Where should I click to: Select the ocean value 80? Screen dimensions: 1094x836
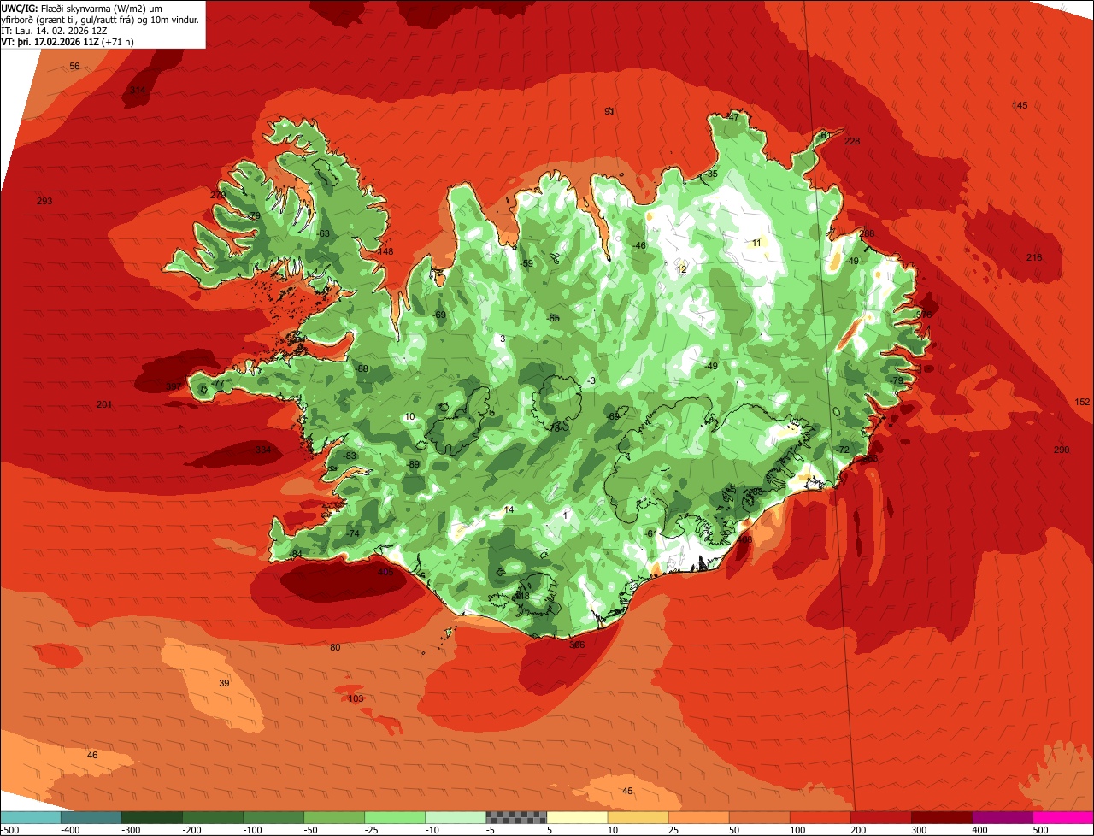(x=335, y=647)
